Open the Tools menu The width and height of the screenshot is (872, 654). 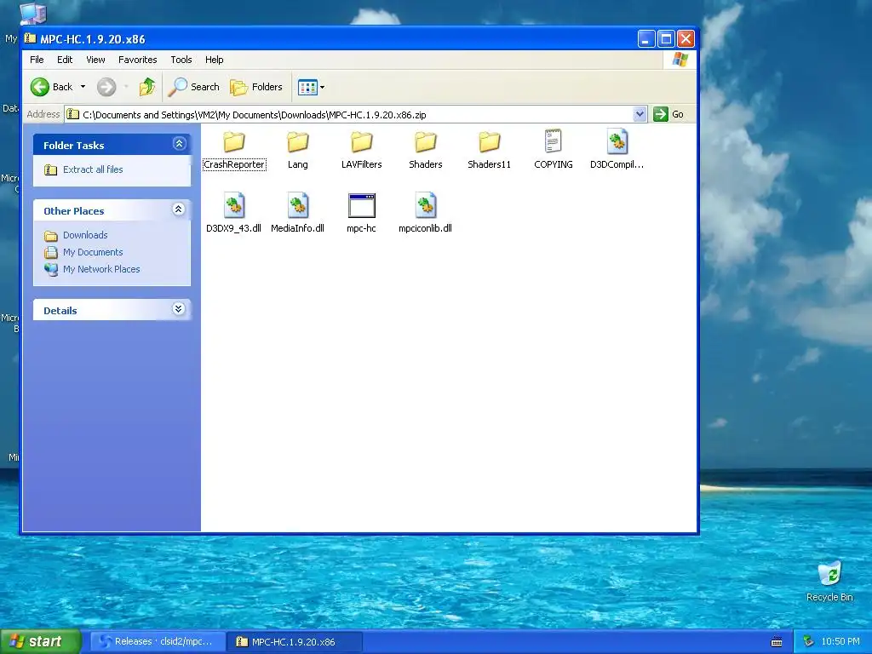[x=181, y=60]
